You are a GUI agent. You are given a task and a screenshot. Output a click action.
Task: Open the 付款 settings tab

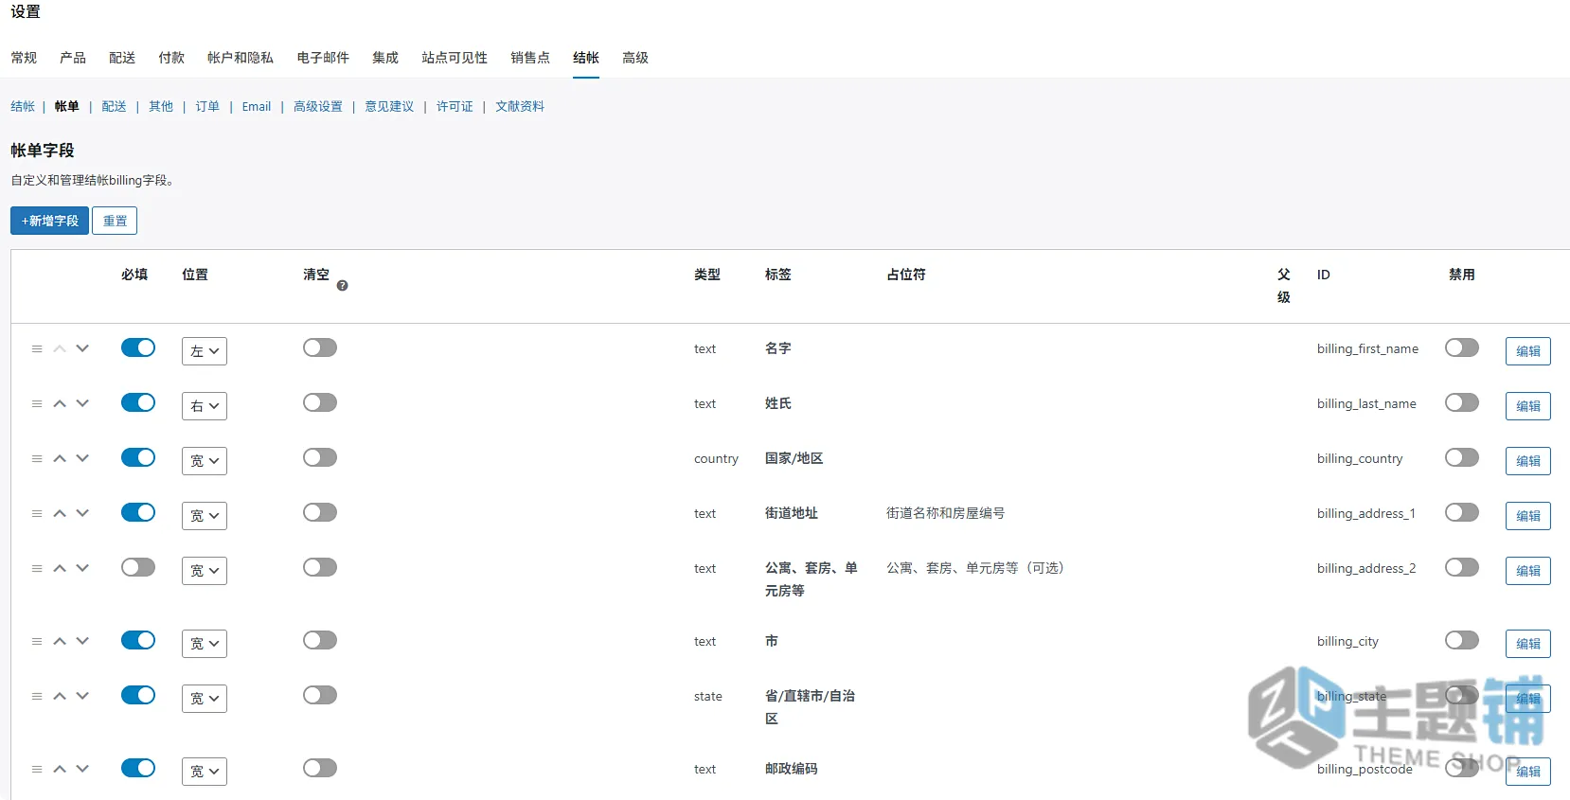pyautogui.click(x=171, y=58)
